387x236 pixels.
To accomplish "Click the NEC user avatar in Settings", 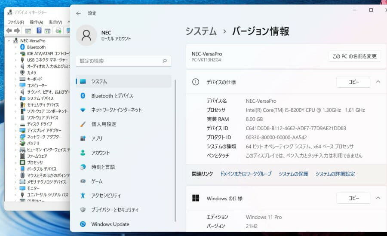I will pos(86,35).
